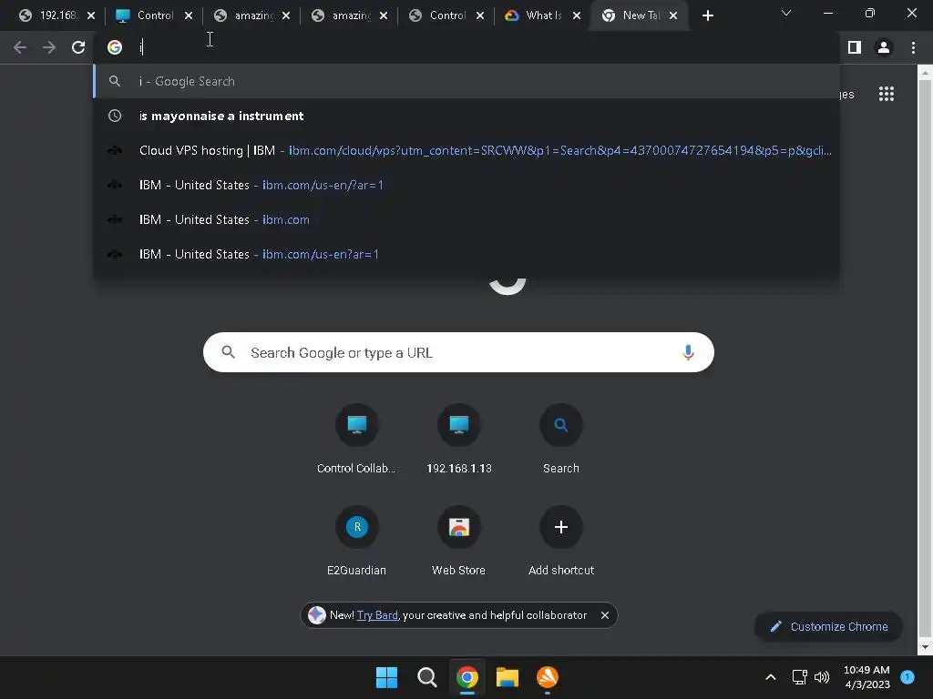Toggle the side panel icon
933x699 pixels.
tap(855, 47)
